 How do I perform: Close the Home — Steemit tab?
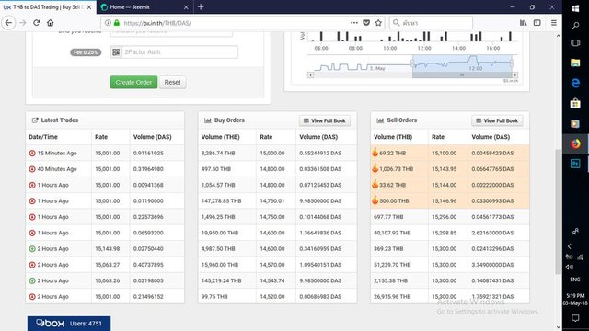coord(186,7)
